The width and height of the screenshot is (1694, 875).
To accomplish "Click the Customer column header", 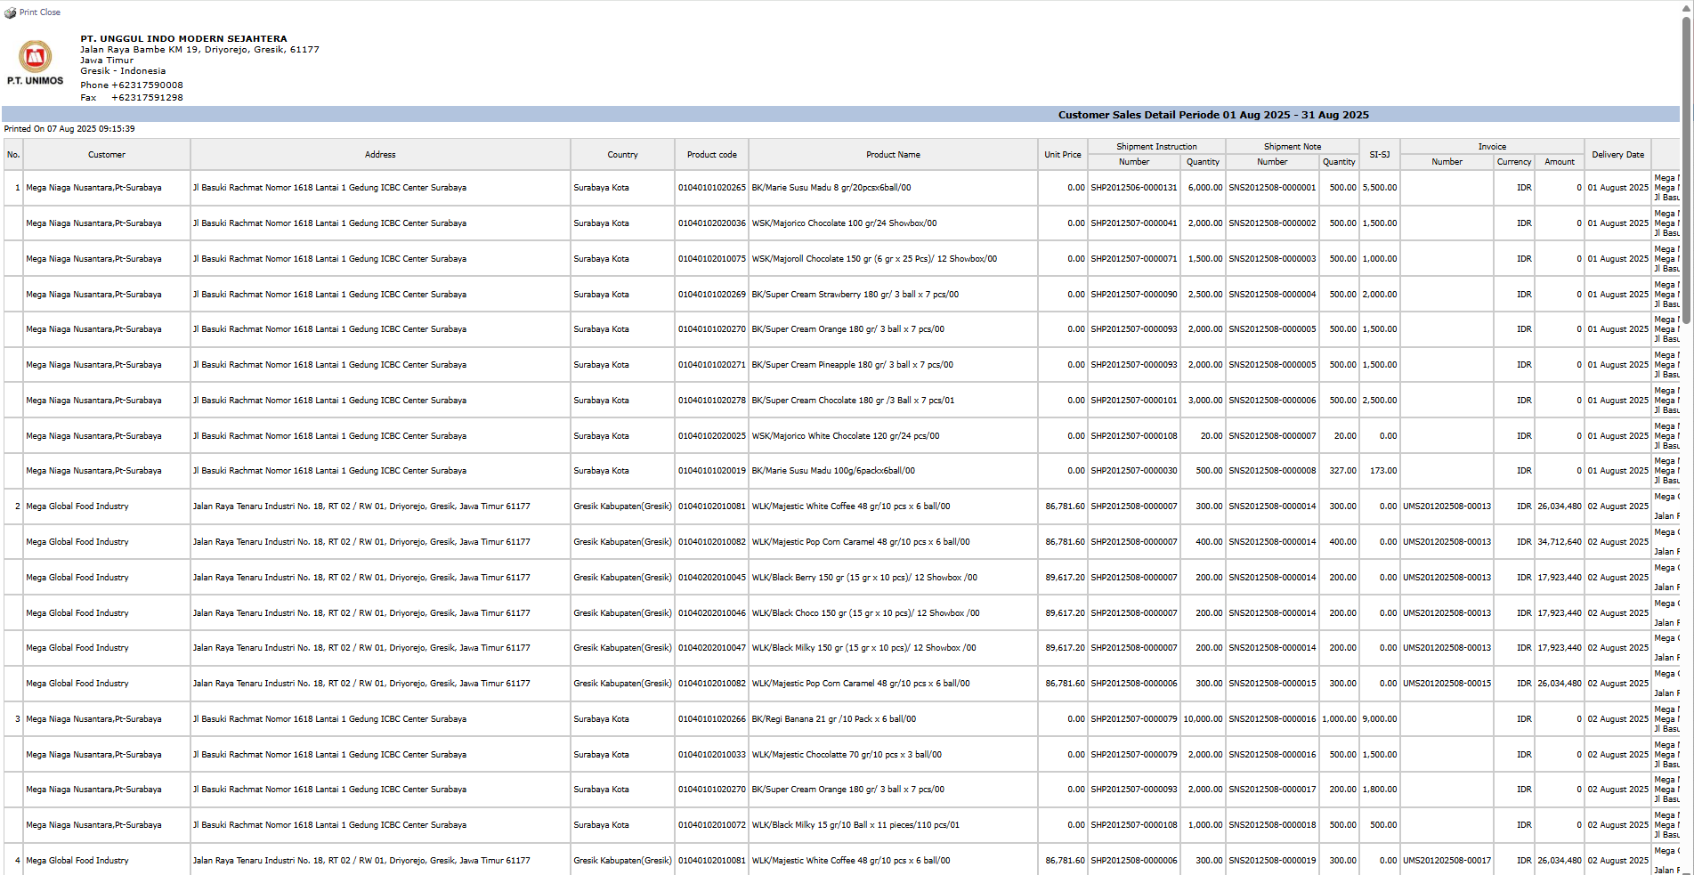I will (107, 155).
